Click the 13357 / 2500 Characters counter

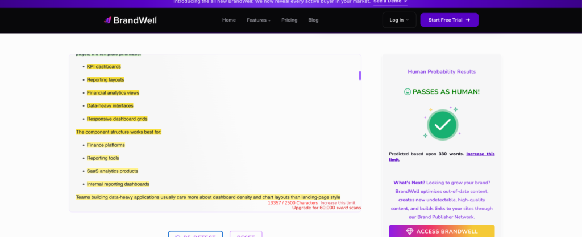pos(293,203)
